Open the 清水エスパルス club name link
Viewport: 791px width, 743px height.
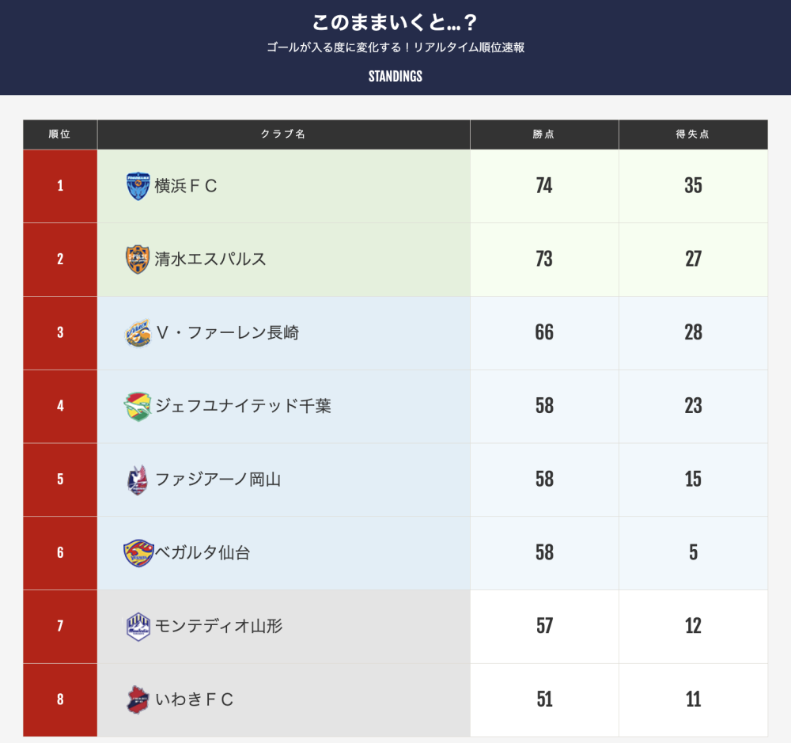(x=210, y=260)
